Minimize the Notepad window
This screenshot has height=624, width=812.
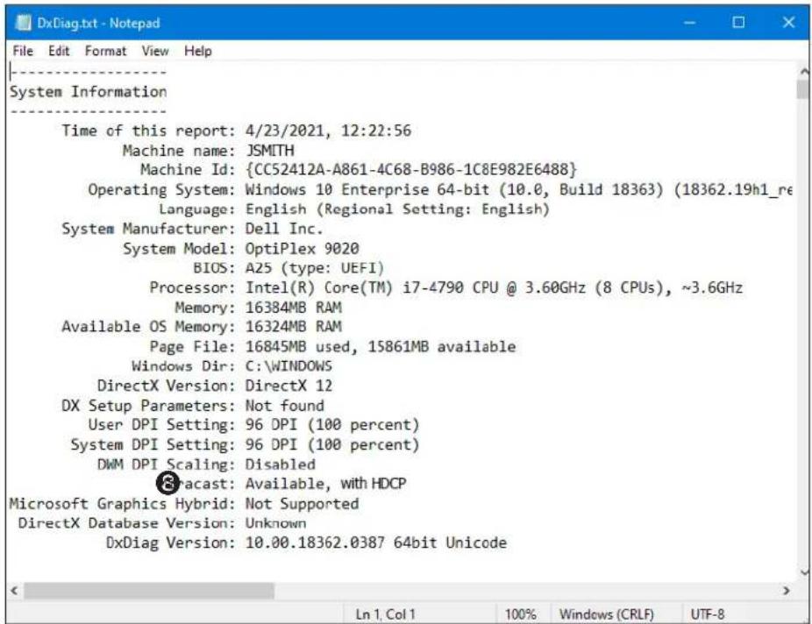[x=689, y=23]
